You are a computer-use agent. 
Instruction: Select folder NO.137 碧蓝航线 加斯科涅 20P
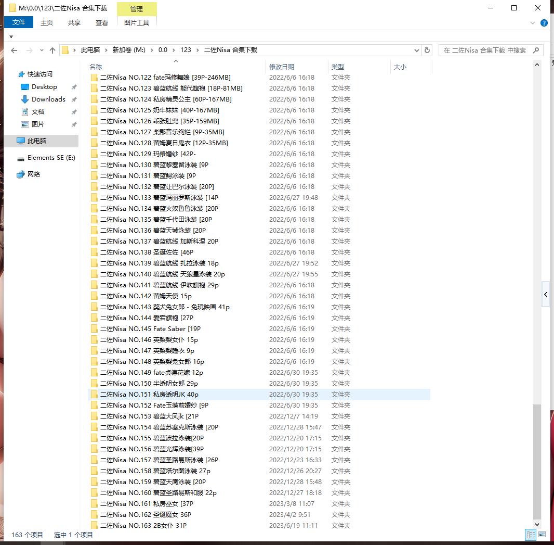click(x=259, y=242)
